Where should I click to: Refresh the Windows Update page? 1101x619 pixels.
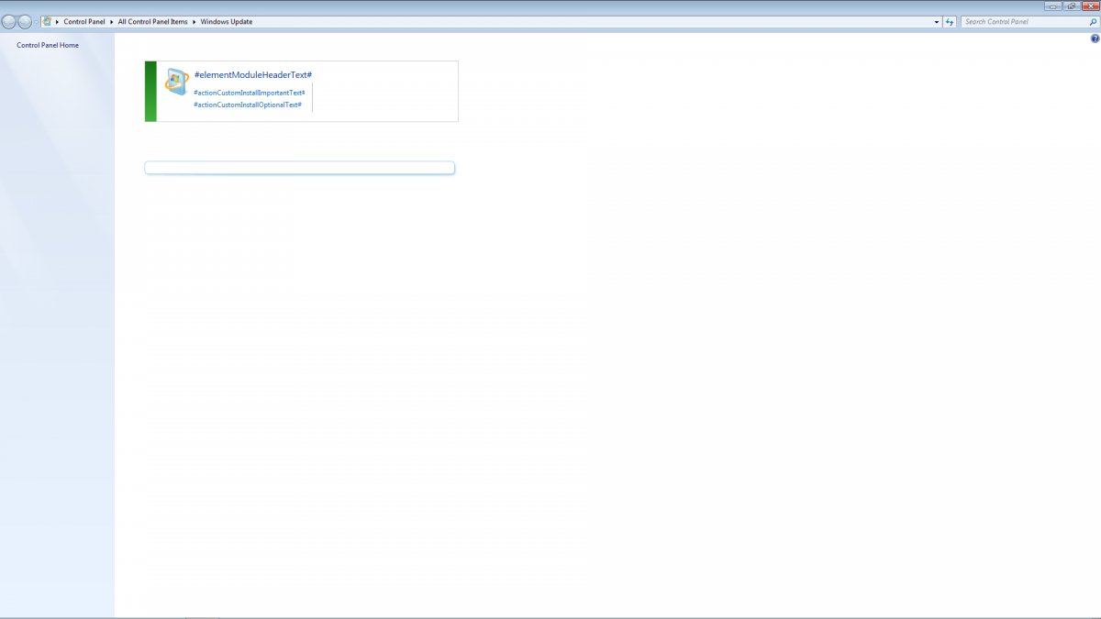click(x=951, y=21)
